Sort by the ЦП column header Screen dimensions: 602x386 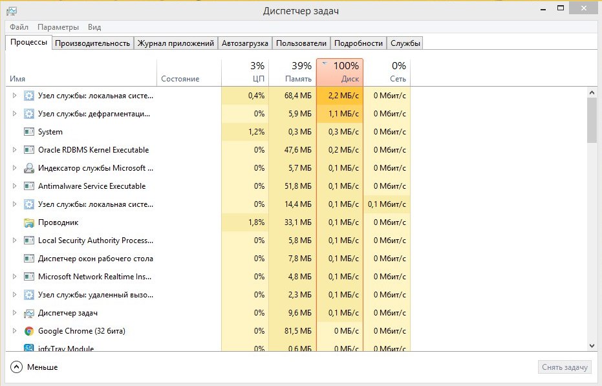coord(245,72)
